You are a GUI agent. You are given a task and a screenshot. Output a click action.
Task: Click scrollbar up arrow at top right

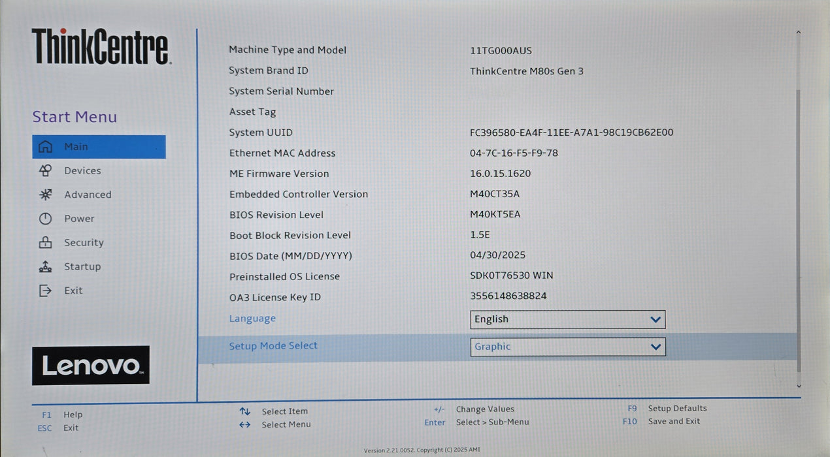pyautogui.click(x=799, y=32)
